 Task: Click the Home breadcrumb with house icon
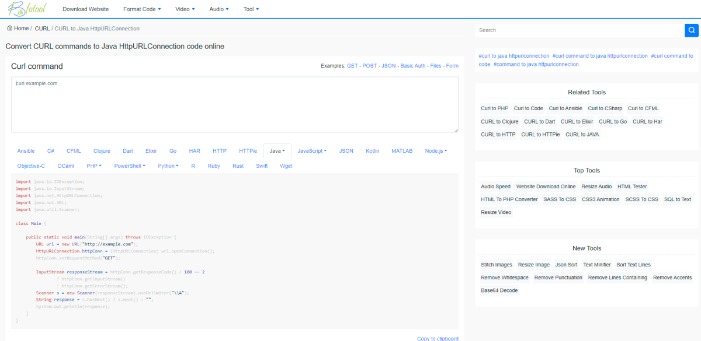click(x=18, y=28)
